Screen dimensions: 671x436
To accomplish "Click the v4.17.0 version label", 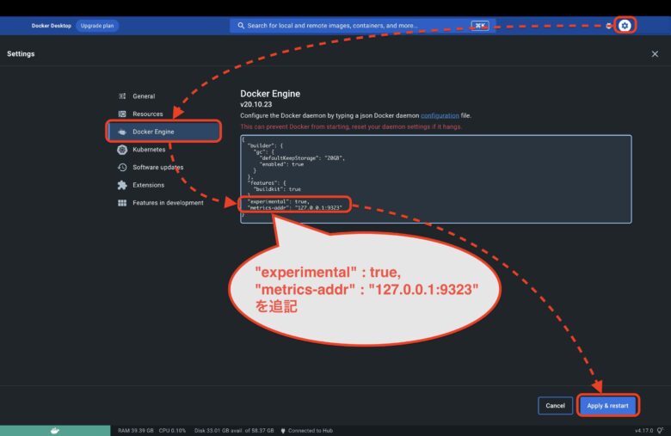I will (x=643, y=431).
